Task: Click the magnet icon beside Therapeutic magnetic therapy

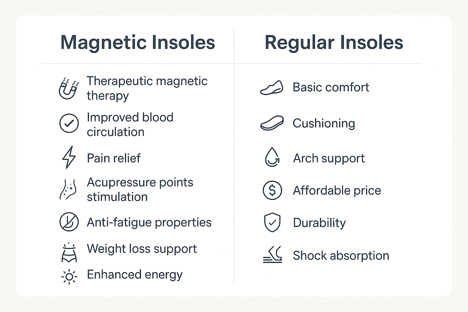Action: (69, 89)
